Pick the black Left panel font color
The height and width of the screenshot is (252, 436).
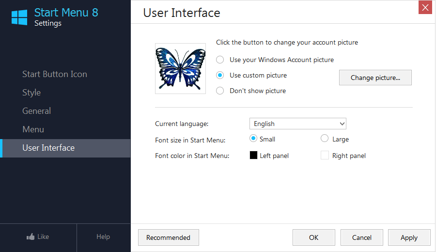click(253, 155)
